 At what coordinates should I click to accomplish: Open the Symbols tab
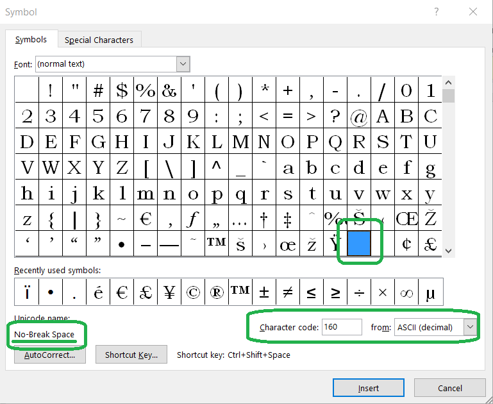point(31,40)
